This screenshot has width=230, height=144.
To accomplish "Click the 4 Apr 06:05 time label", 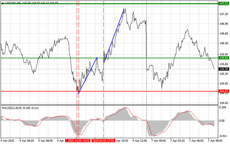I will coord(27,141).
